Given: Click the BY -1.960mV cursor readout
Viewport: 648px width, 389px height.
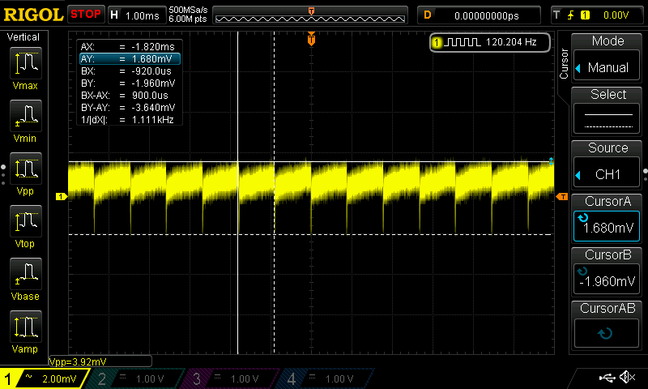Looking at the screenshot, I should 128,83.
